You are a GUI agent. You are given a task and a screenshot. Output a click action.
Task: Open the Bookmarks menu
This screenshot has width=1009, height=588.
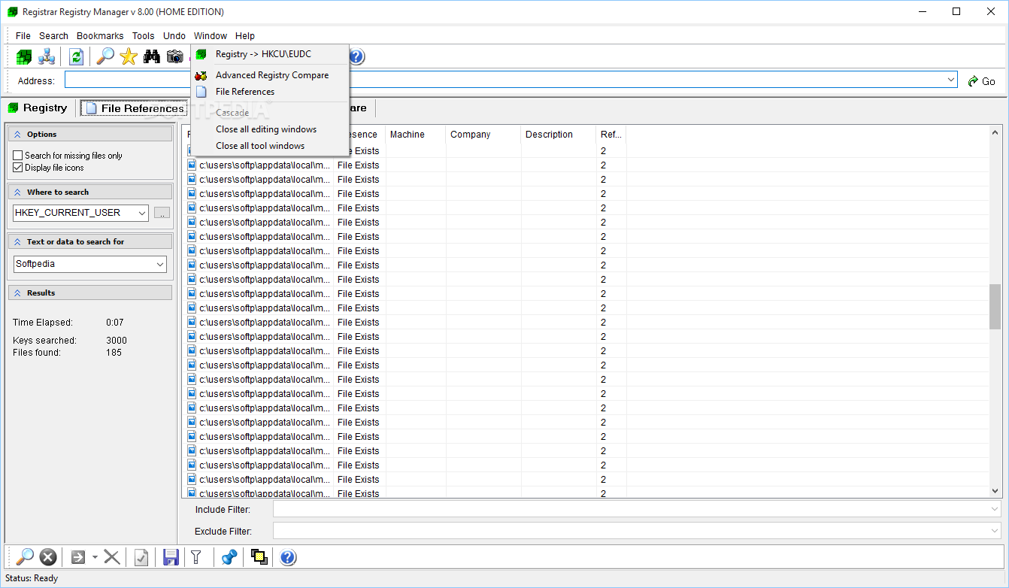click(100, 35)
